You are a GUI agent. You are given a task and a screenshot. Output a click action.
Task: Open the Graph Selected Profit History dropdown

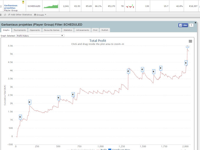tap(40, 36)
